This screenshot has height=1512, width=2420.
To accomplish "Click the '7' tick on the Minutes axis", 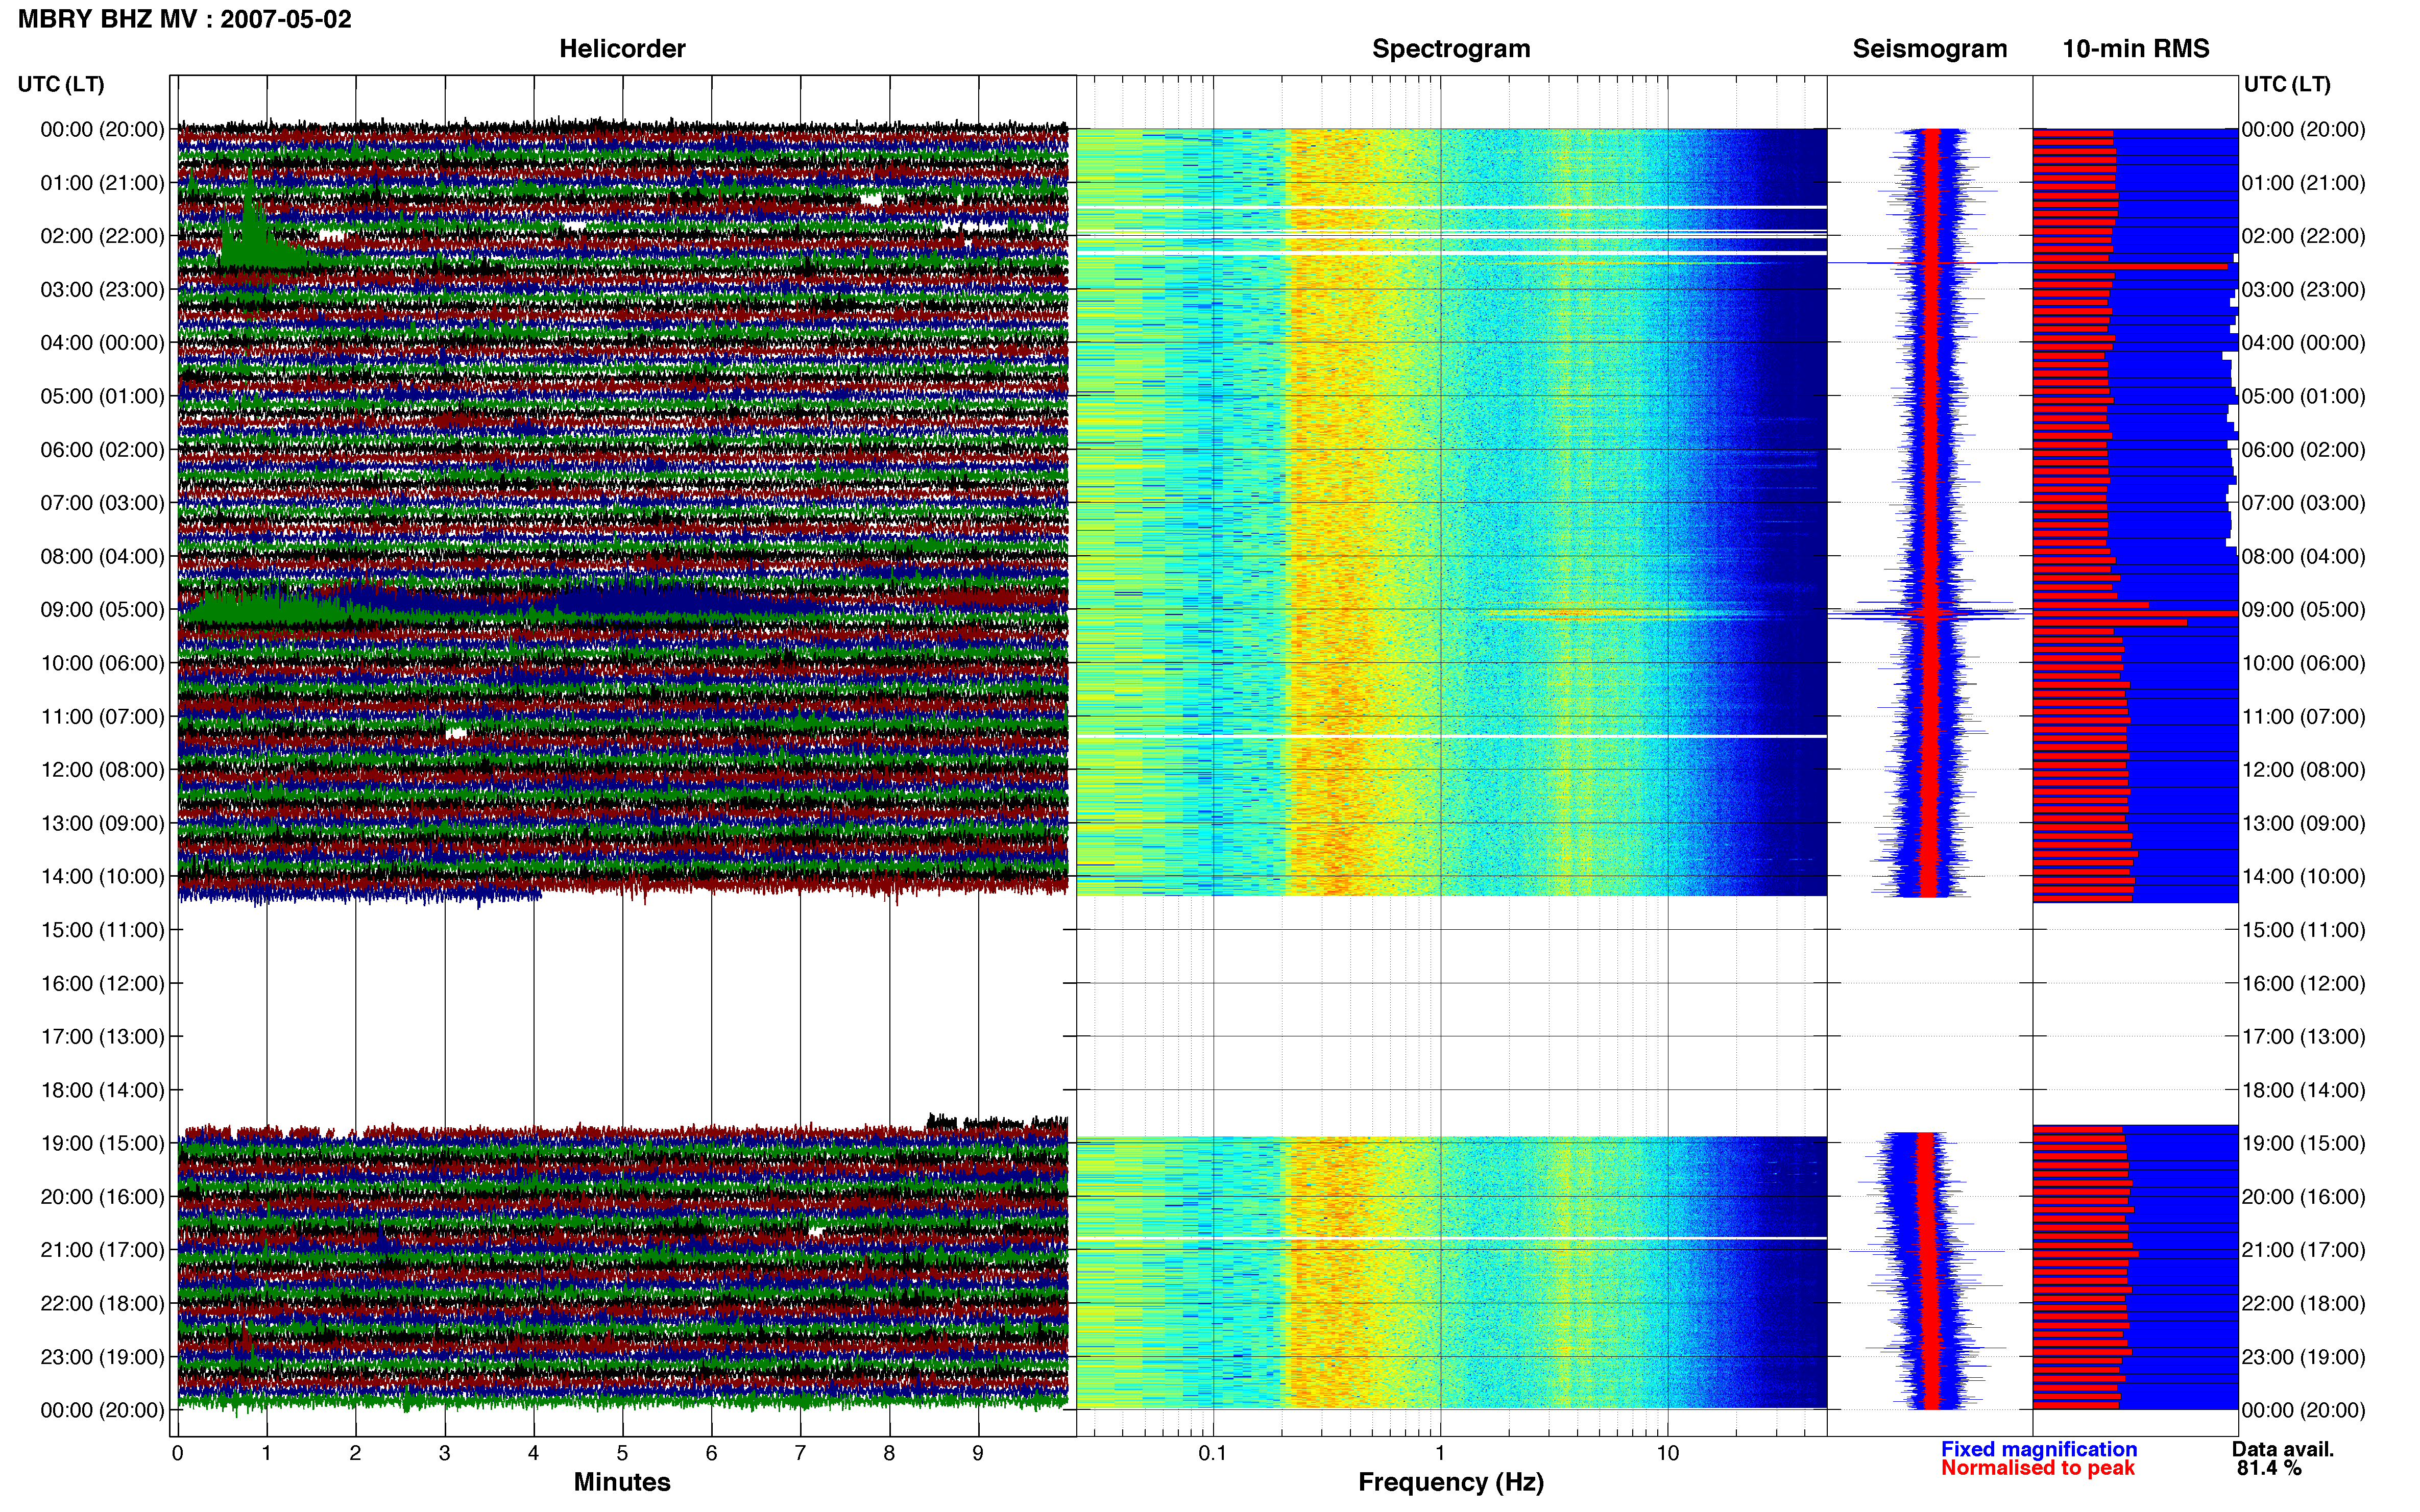I will [801, 1454].
